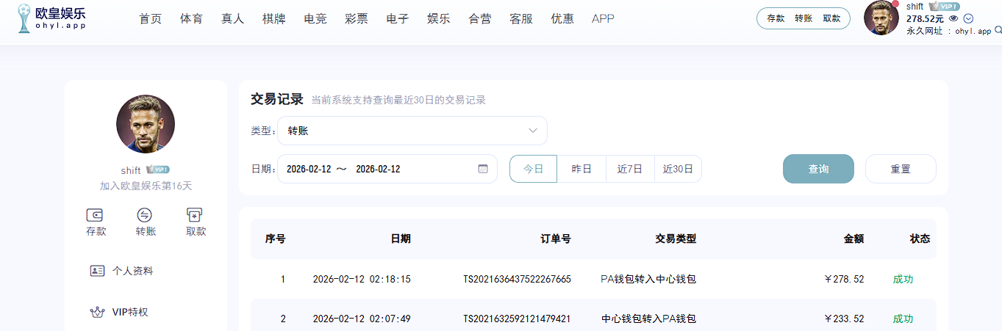This screenshot has height=331, width=1002.
Task: Click the deposit wallet icon in sidebar
Action: [x=95, y=215]
